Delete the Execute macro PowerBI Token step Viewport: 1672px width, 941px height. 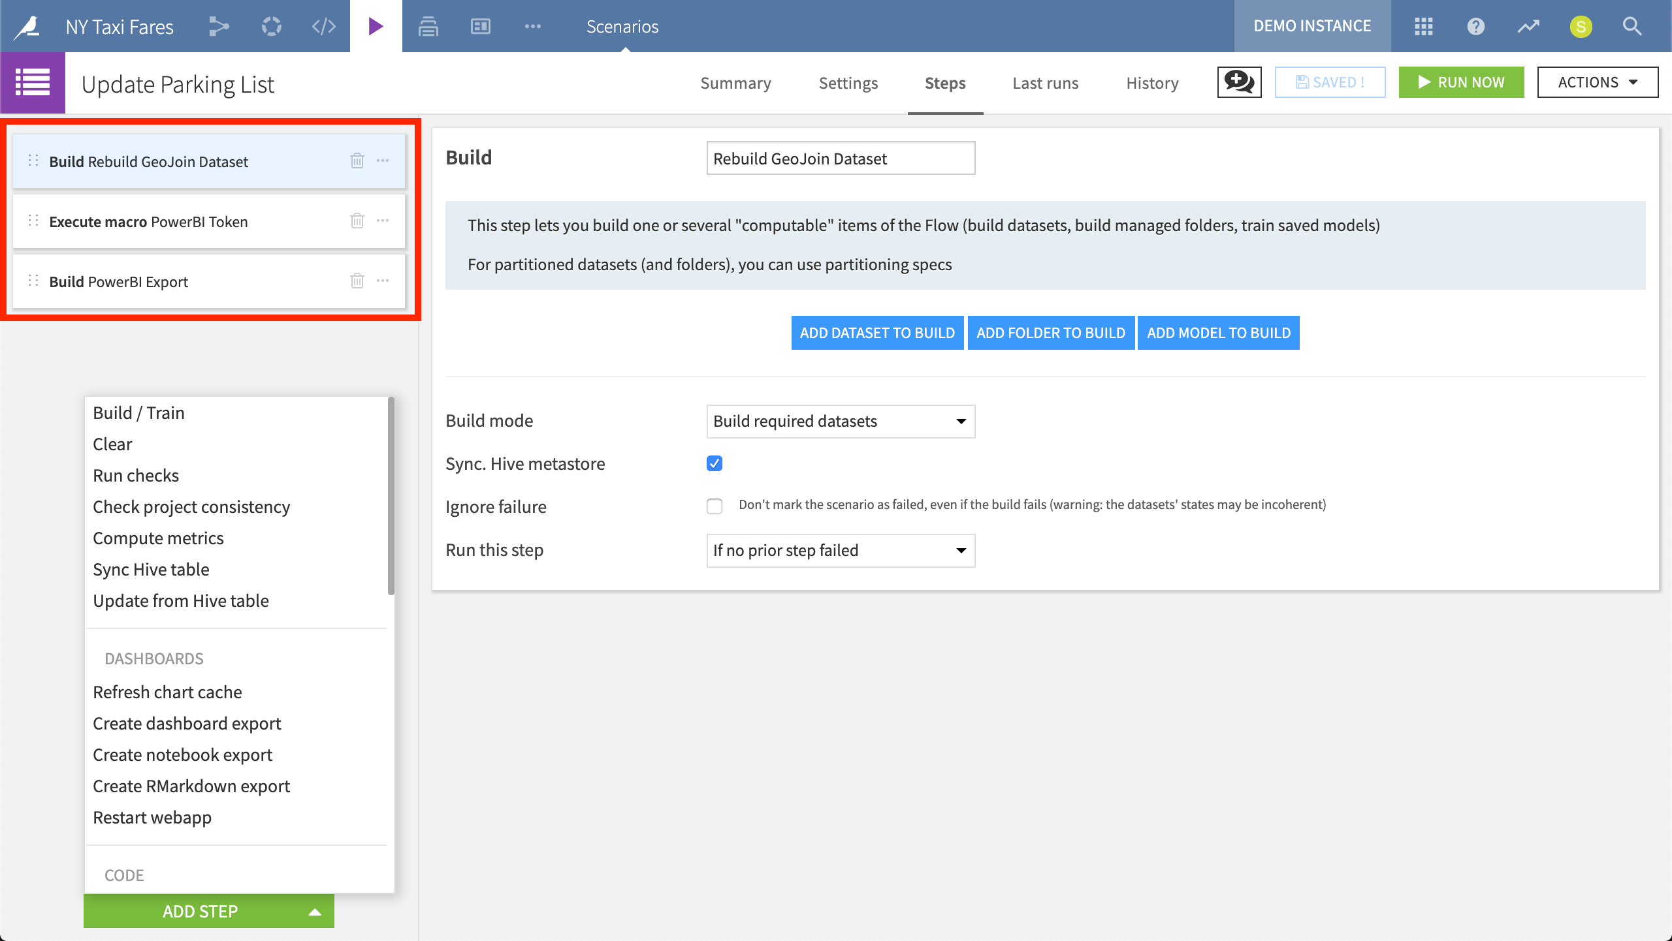pyautogui.click(x=357, y=221)
